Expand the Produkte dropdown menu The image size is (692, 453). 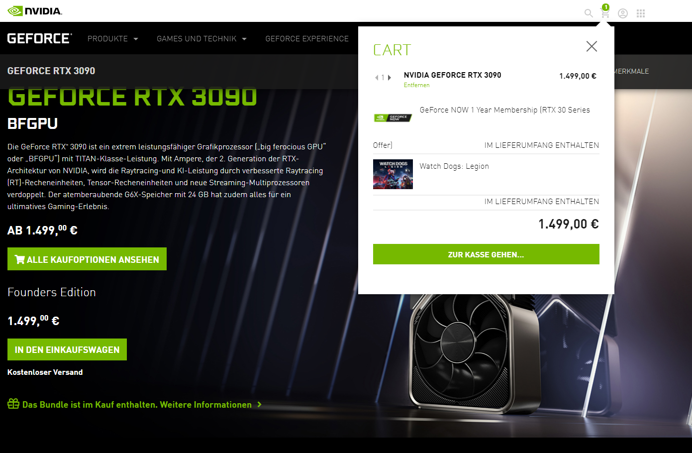pyautogui.click(x=113, y=39)
